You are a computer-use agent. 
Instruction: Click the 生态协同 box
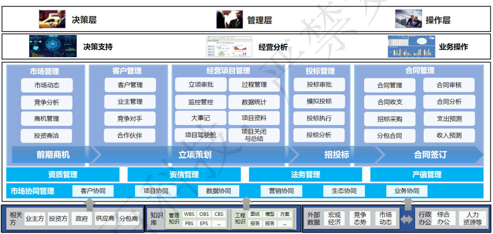point(344,191)
